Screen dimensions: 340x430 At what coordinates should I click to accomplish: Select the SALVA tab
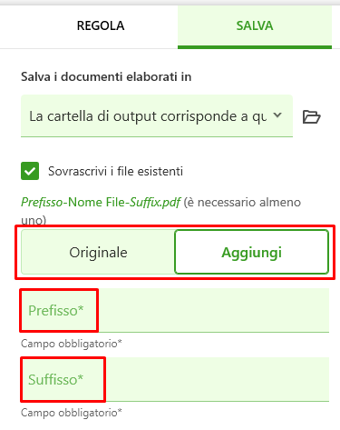pos(255,25)
